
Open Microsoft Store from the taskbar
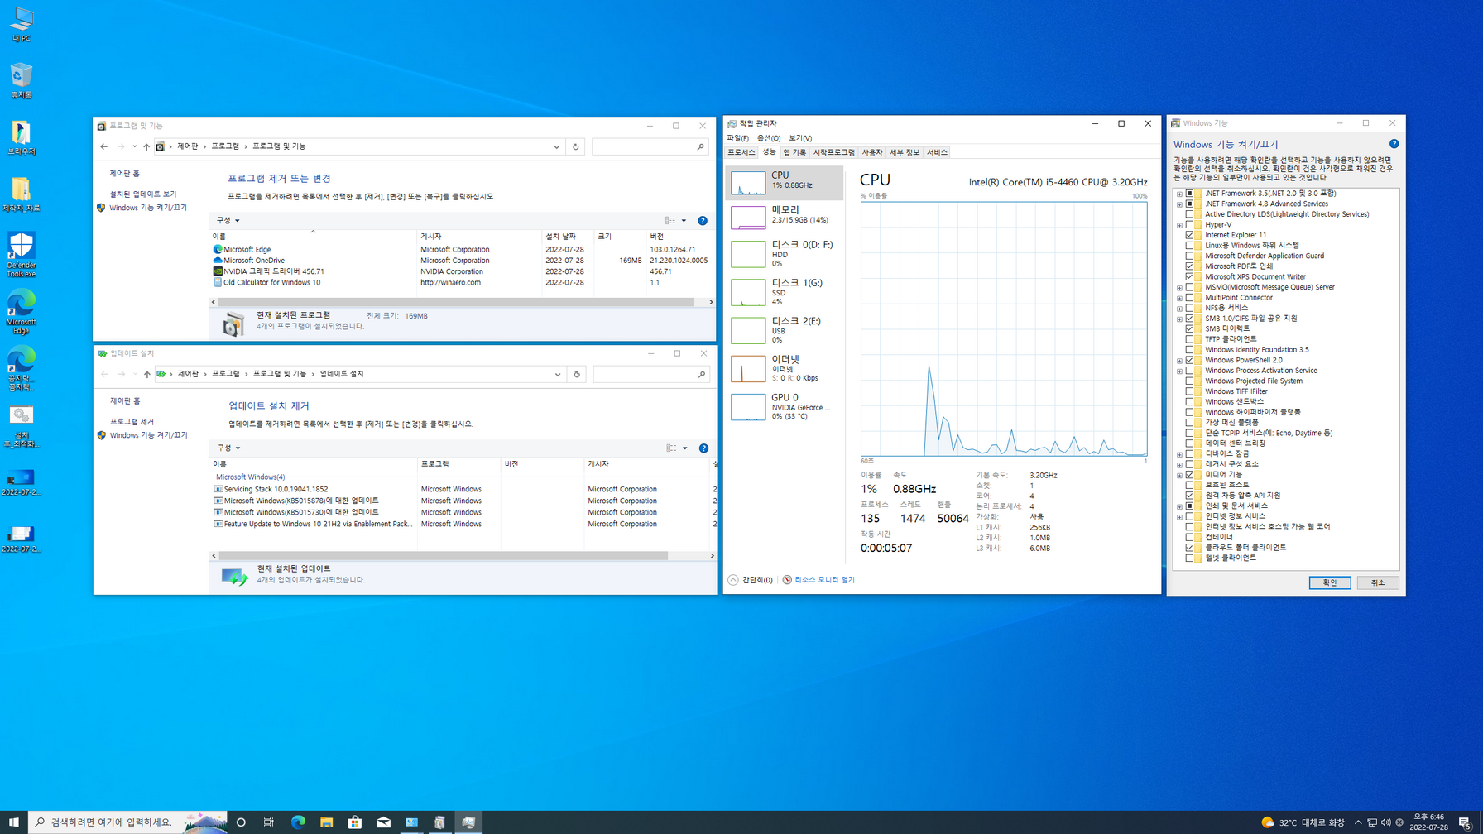coord(354,822)
